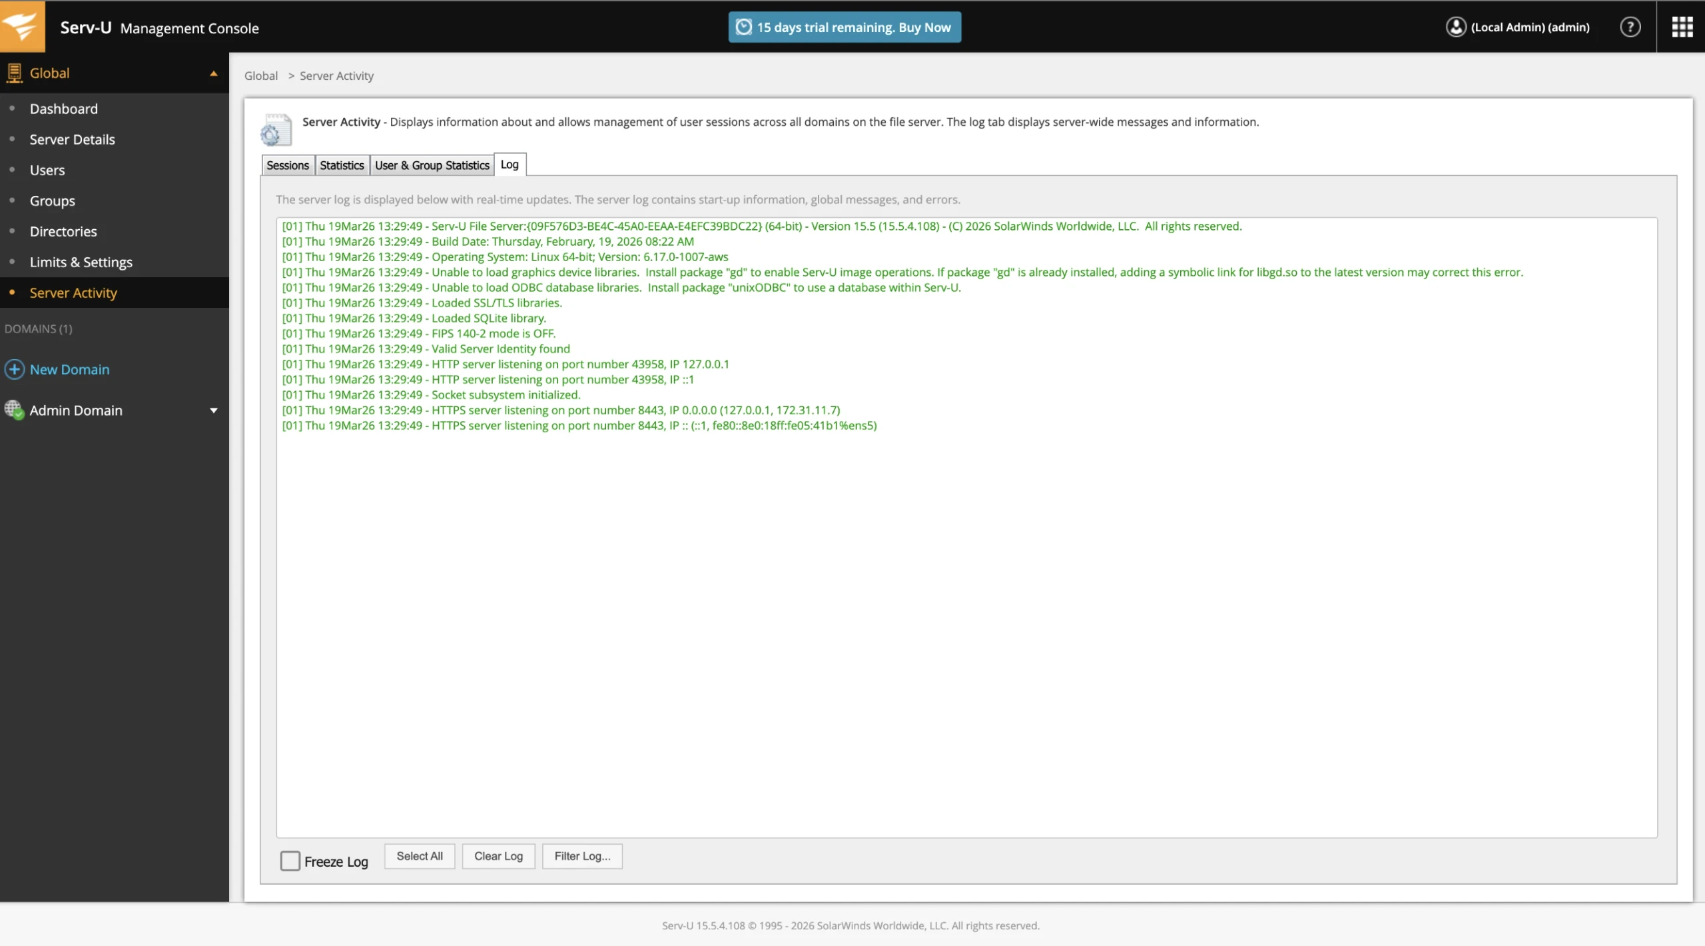Click the Global section header label
This screenshot has width=1705, height=946.
tap(49, 73)
